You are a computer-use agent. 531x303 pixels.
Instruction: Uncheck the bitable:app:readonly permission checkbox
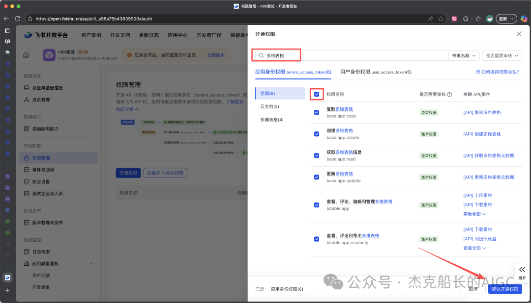317,239
